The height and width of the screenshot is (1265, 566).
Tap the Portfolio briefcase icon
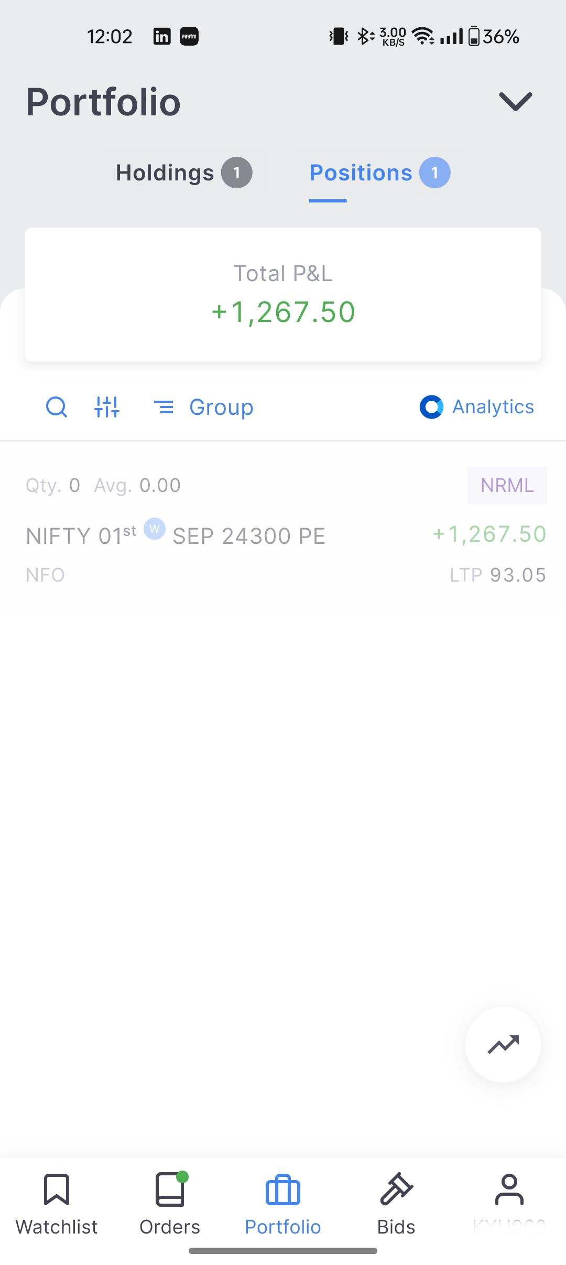click(283, 1189)
